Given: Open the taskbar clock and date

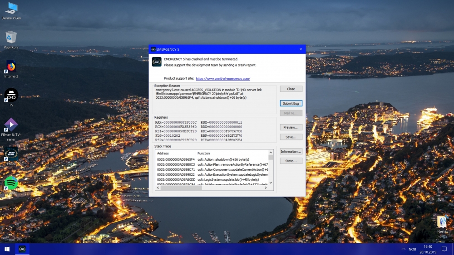Looking at the screenshot, I should coord(428,249).
